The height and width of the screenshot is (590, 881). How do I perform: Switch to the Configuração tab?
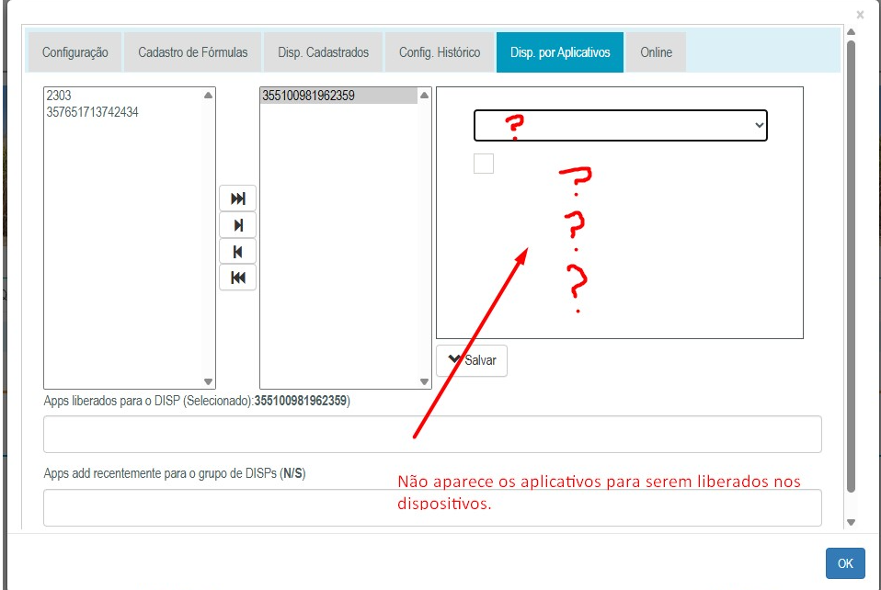[x=75, y=52]
